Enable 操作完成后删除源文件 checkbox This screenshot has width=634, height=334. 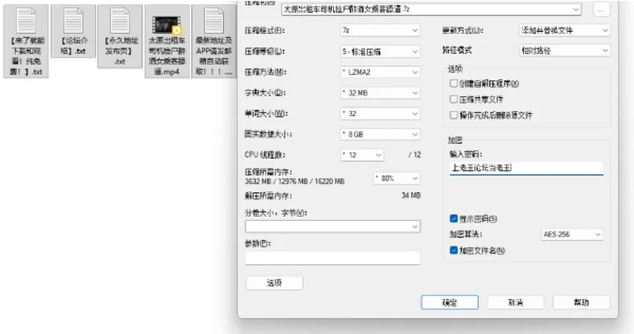(x=454, y=115)
